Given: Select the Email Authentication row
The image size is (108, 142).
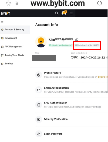Looking at the screenshot, I should 72,90.
